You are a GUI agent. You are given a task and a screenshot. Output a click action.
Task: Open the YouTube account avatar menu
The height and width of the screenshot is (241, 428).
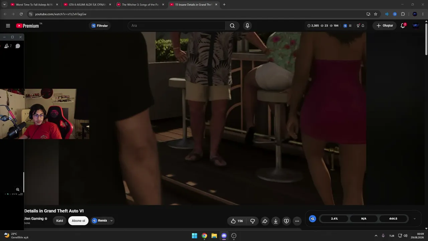click(416, 26)
